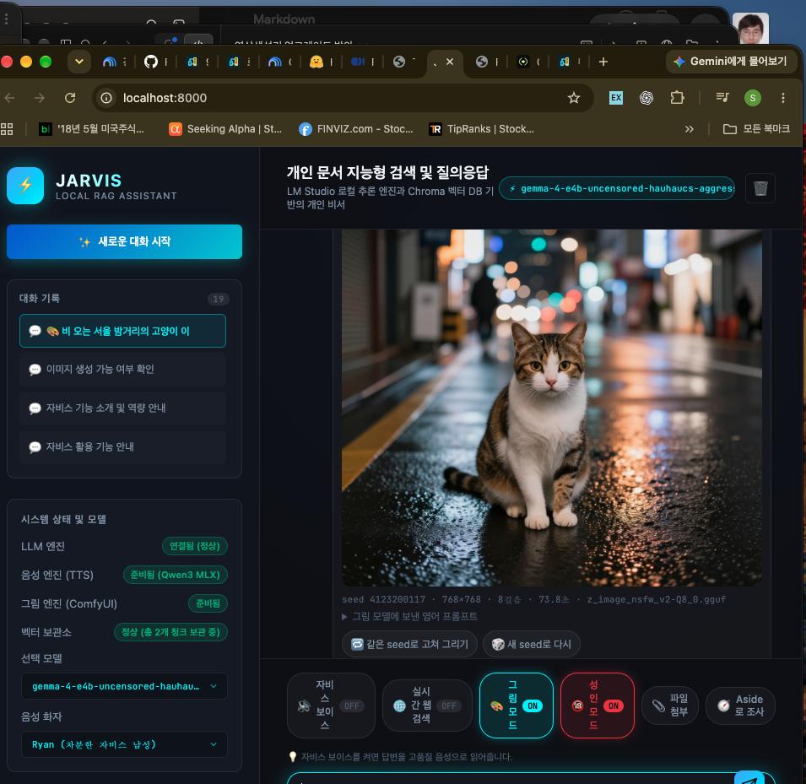The height and width of the screenshot is (784, 806).
Task: Open the TipRanks bookmark
Action: 482,129
